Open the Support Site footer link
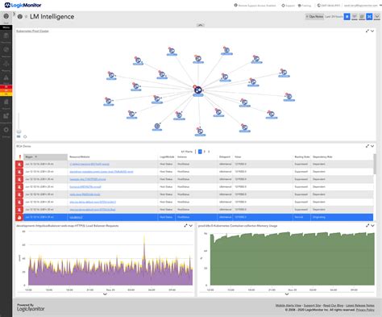 pyautogui.click(x=312, y=306)
